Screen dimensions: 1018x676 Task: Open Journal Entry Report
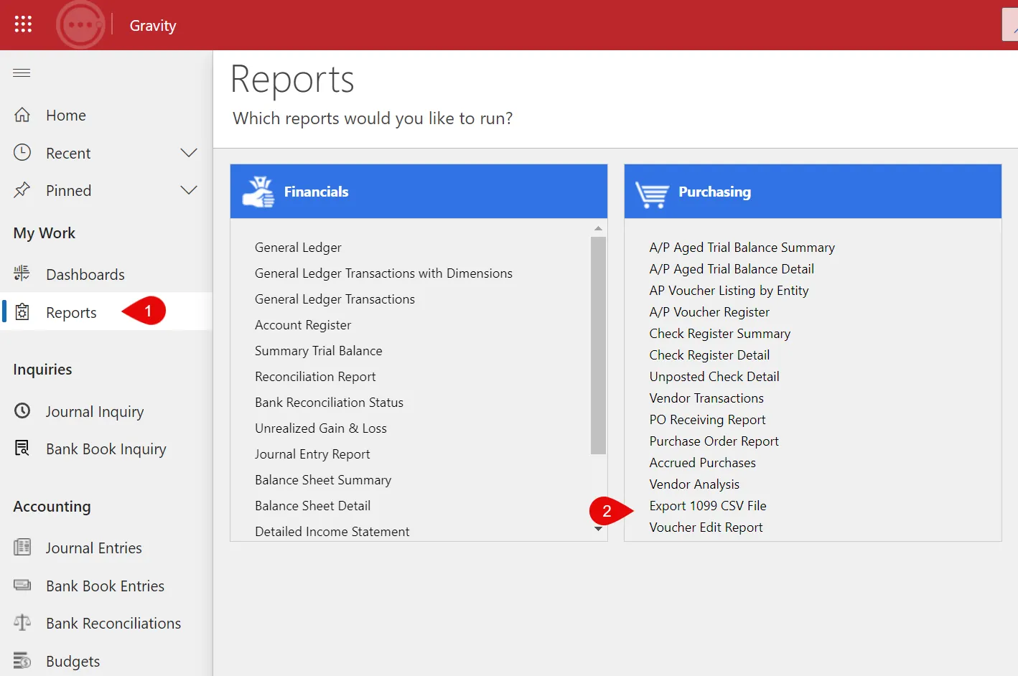(312, 454)
